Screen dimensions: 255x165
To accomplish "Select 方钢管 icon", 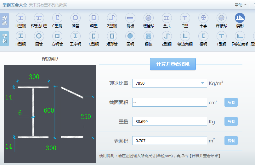I will pos(57,36).
